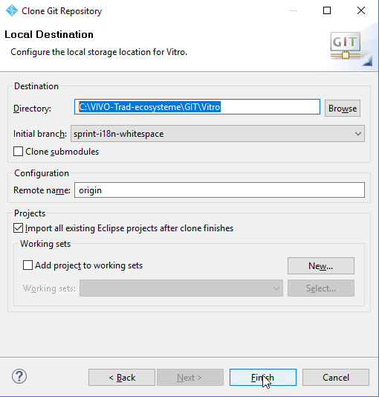
Task: Click the Finish button
Action: [x=263, y=378]
